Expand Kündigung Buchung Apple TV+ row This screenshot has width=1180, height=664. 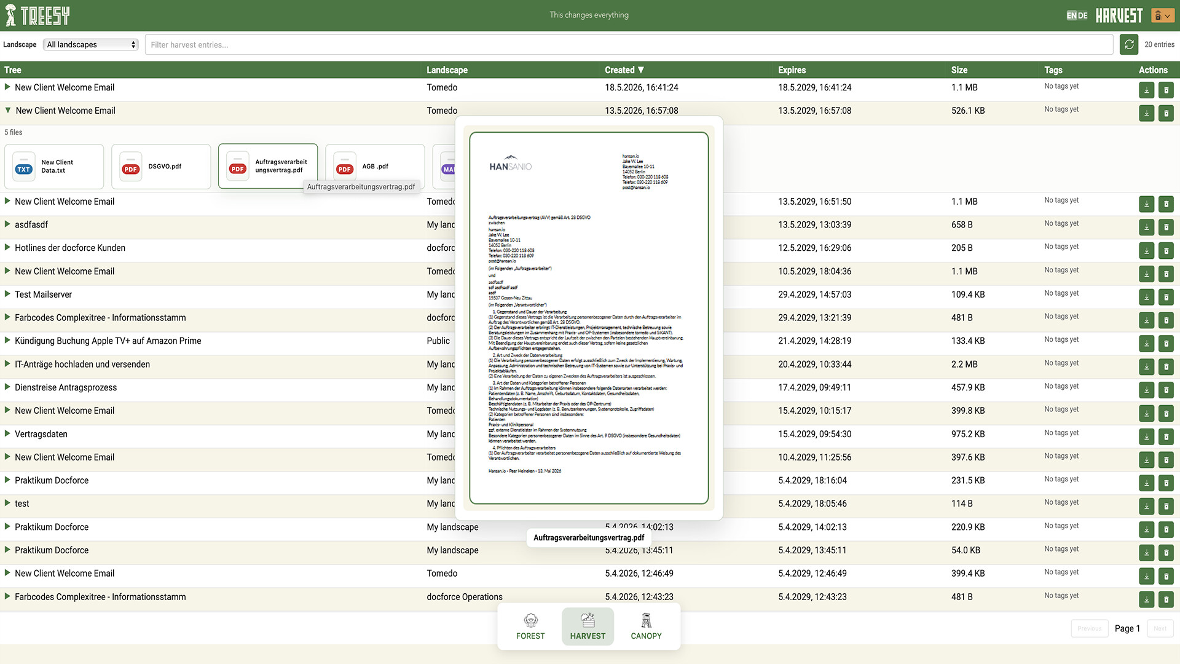tap(7, 341)
